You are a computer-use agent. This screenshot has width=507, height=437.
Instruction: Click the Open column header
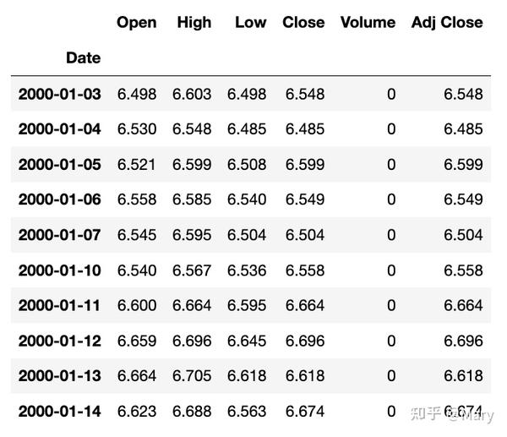(x=136, y=23)
